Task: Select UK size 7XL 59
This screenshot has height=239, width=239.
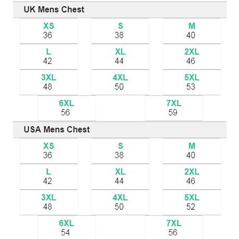Action: pos(174,108)
